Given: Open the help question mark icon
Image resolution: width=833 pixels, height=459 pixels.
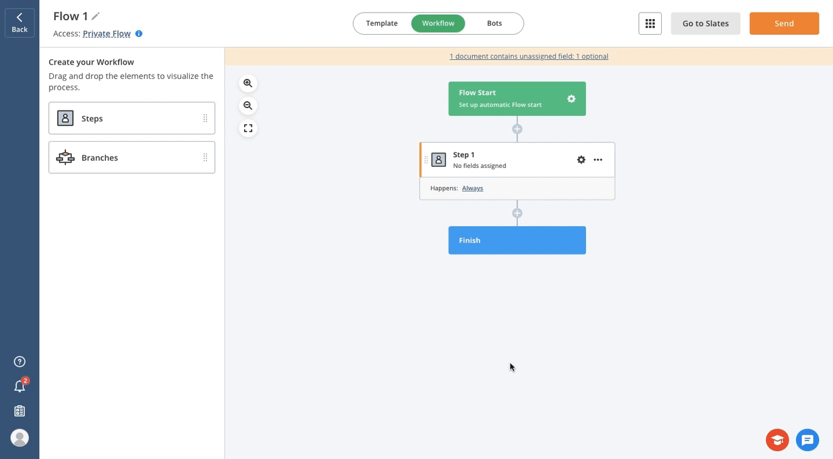Looking at the screenshot, I should [20, 362].
